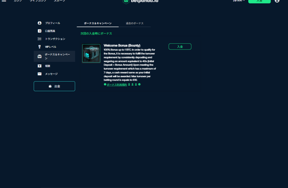This screenshot has height=188, width=288.
Task: Click the スポーツ item in the top navigation
Action: pos(59,1)
